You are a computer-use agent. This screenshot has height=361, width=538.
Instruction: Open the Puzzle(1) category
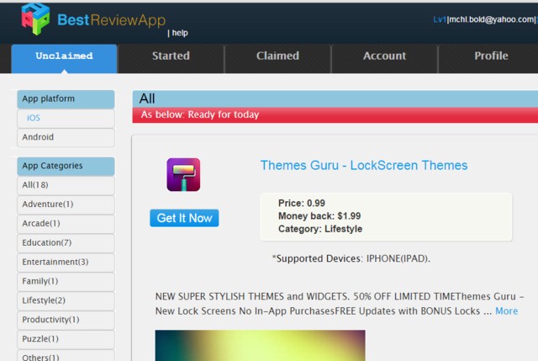pyautogui.click(x=66, y=339)
